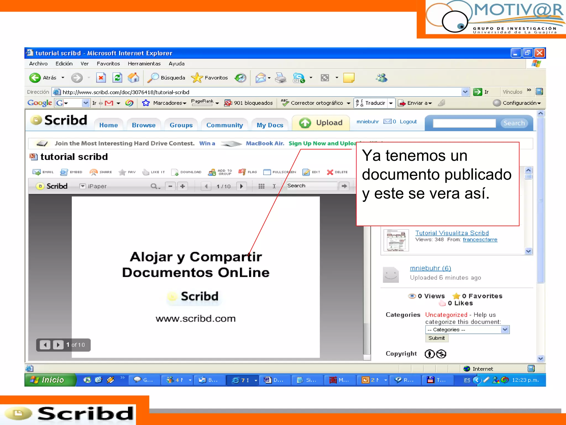Refresh the page with green arrows icon
This screenshot has width=566, height=425.
click(117, 78)
